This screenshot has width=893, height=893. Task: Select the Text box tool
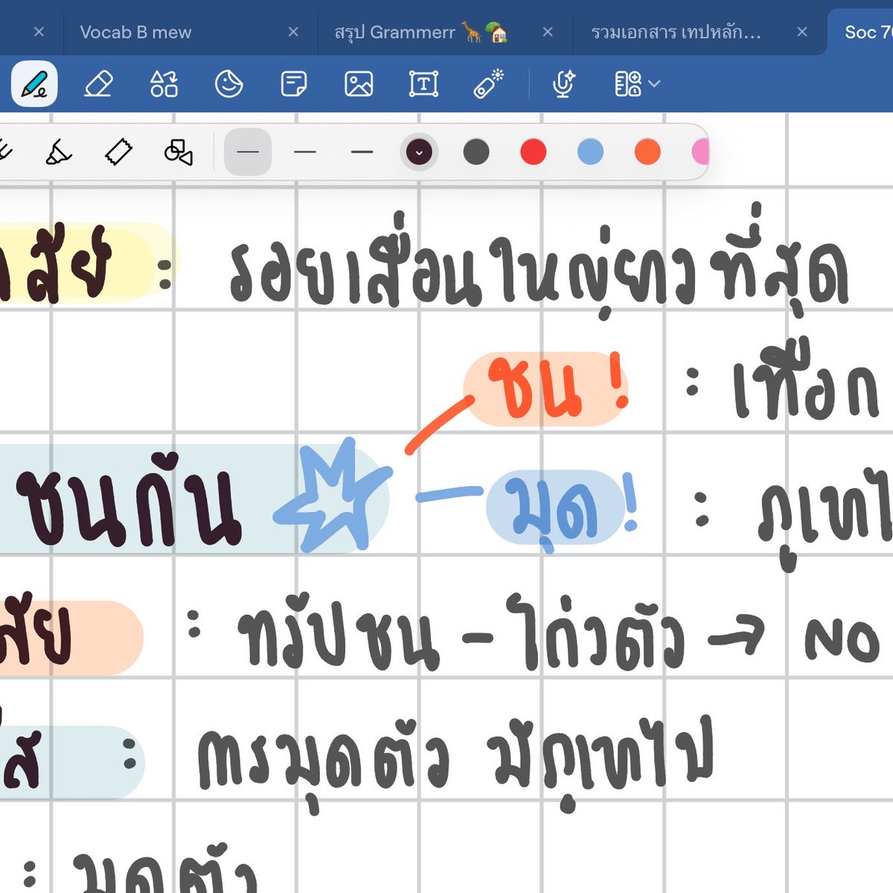click(x=423, y=83)
